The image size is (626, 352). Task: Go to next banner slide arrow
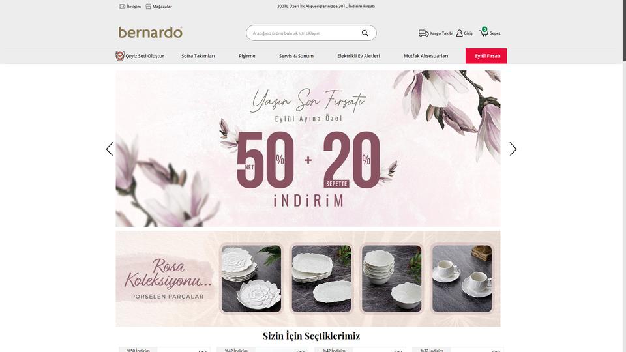point(513,149)
